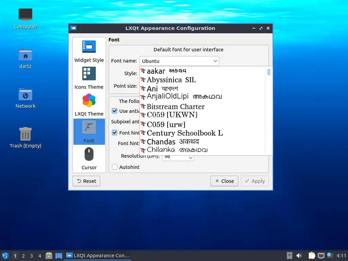Enable the Autohint checkbox
The height and width of the screenshot is (261, 348).
[x=115, y=167]
